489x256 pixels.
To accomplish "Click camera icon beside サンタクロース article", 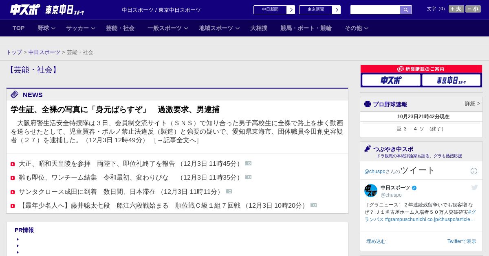I will click(x=229, y=191).
